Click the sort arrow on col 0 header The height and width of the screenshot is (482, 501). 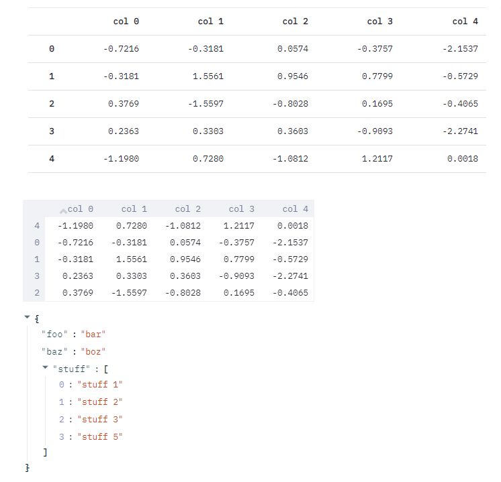pos(64,210)
